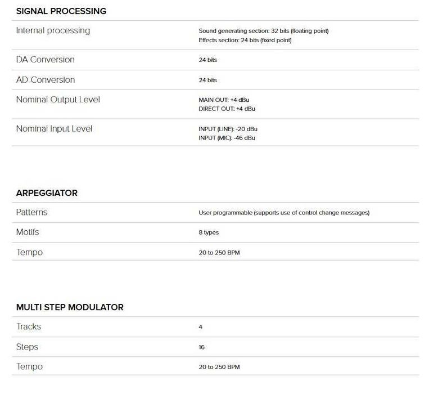The image size is (438, 394).
Task: Select the Steps row label
Action: (27, 347)
